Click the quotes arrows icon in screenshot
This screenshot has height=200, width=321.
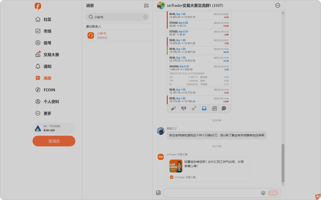click(x=173, y=108)
